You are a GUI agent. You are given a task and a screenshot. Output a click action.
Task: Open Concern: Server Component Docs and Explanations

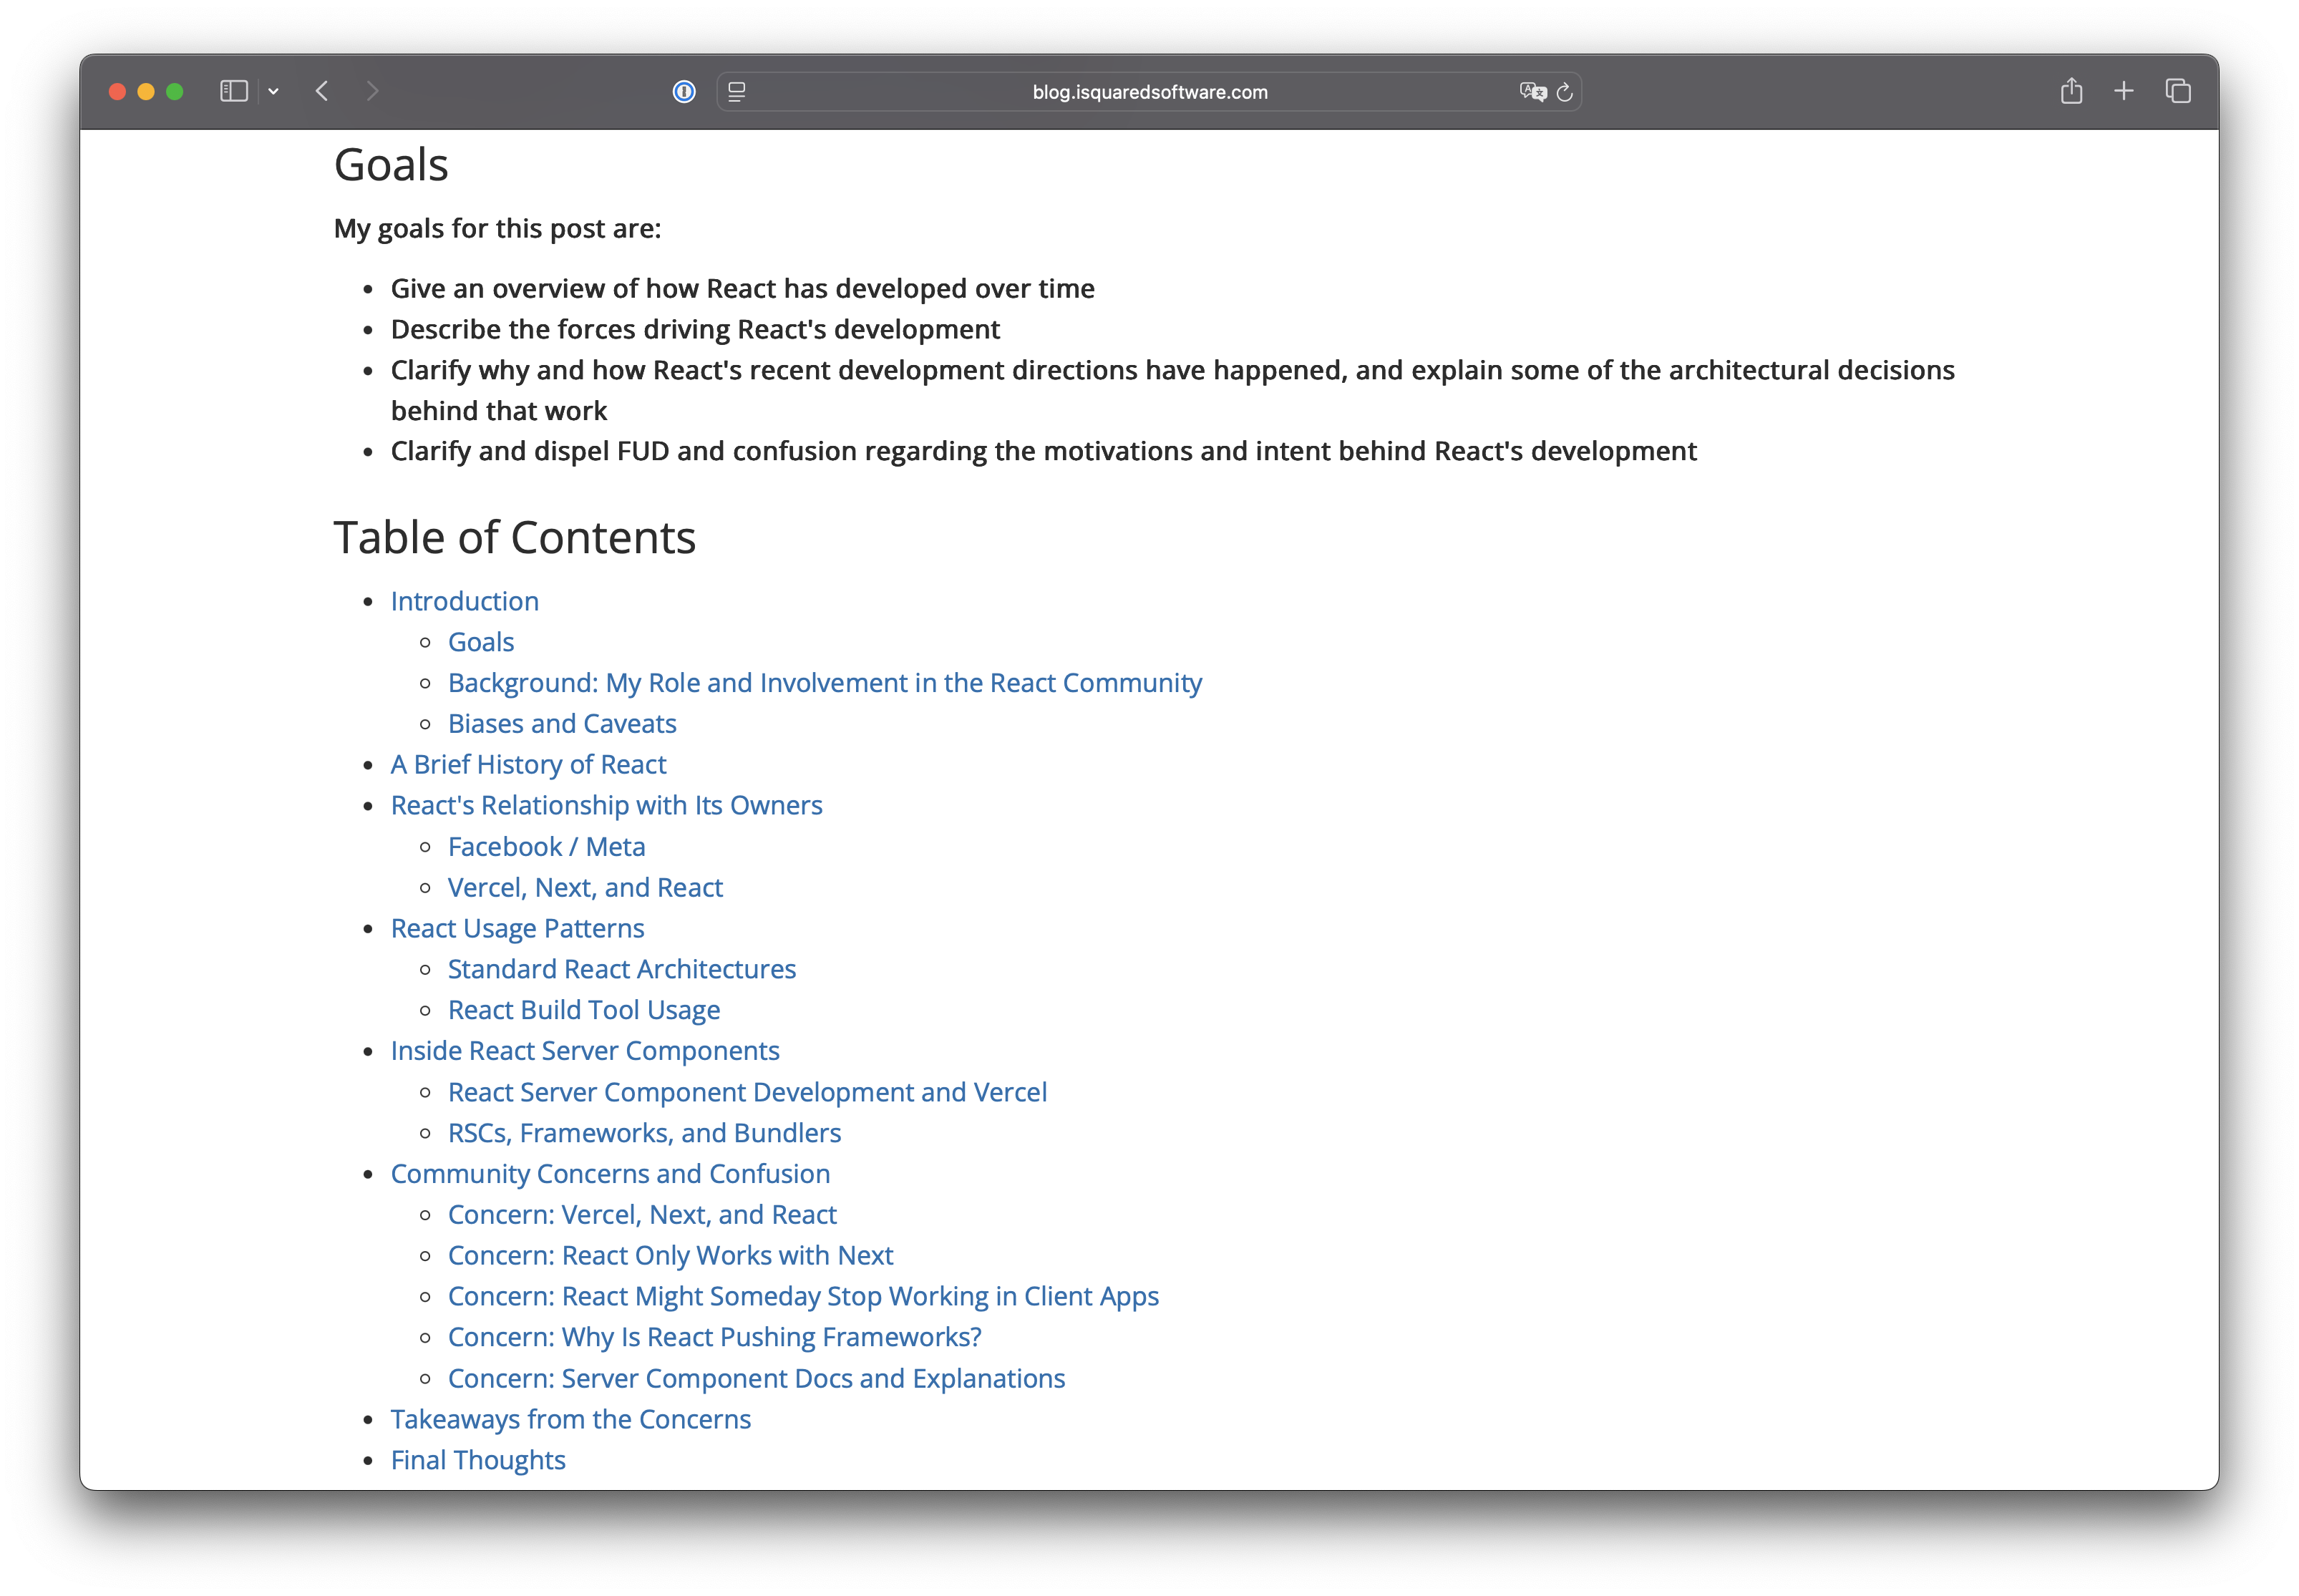coord(756,1379)
